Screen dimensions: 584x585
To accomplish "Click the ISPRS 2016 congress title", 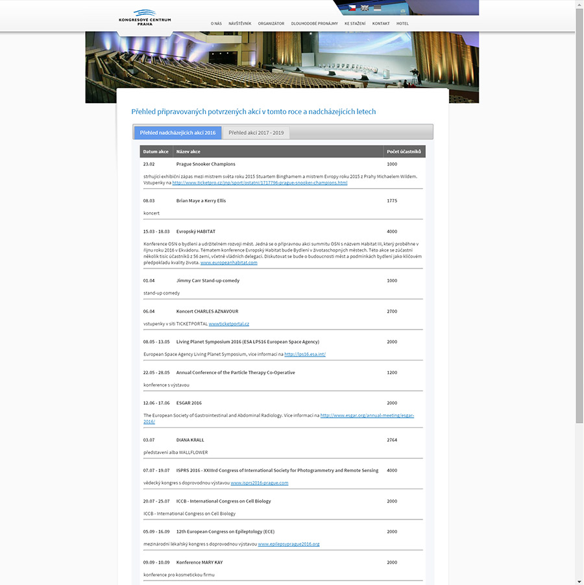I will 277,470.
